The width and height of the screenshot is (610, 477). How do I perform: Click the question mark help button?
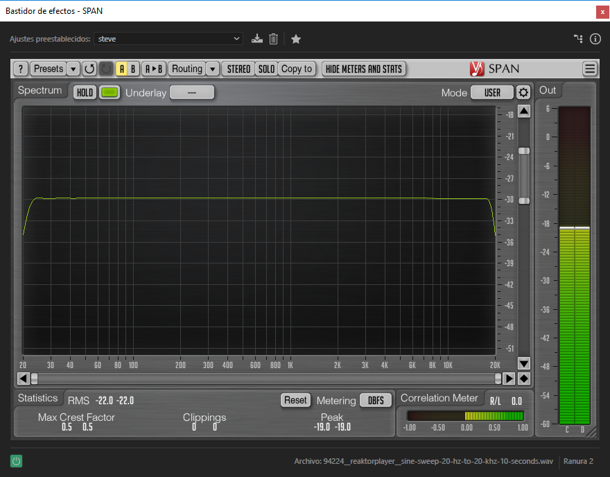(x=21, y=69)
